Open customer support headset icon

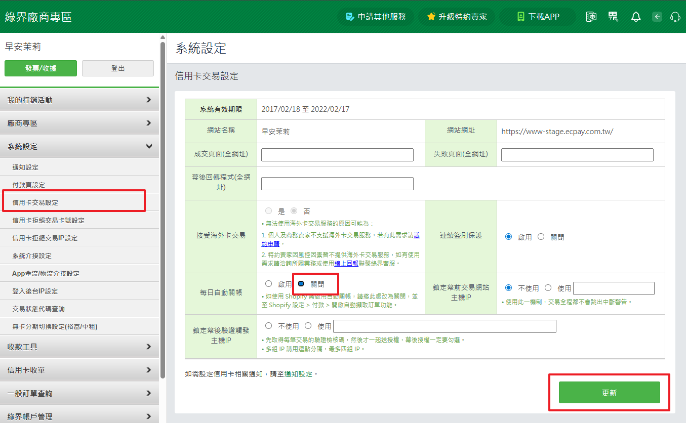[675, 17]
